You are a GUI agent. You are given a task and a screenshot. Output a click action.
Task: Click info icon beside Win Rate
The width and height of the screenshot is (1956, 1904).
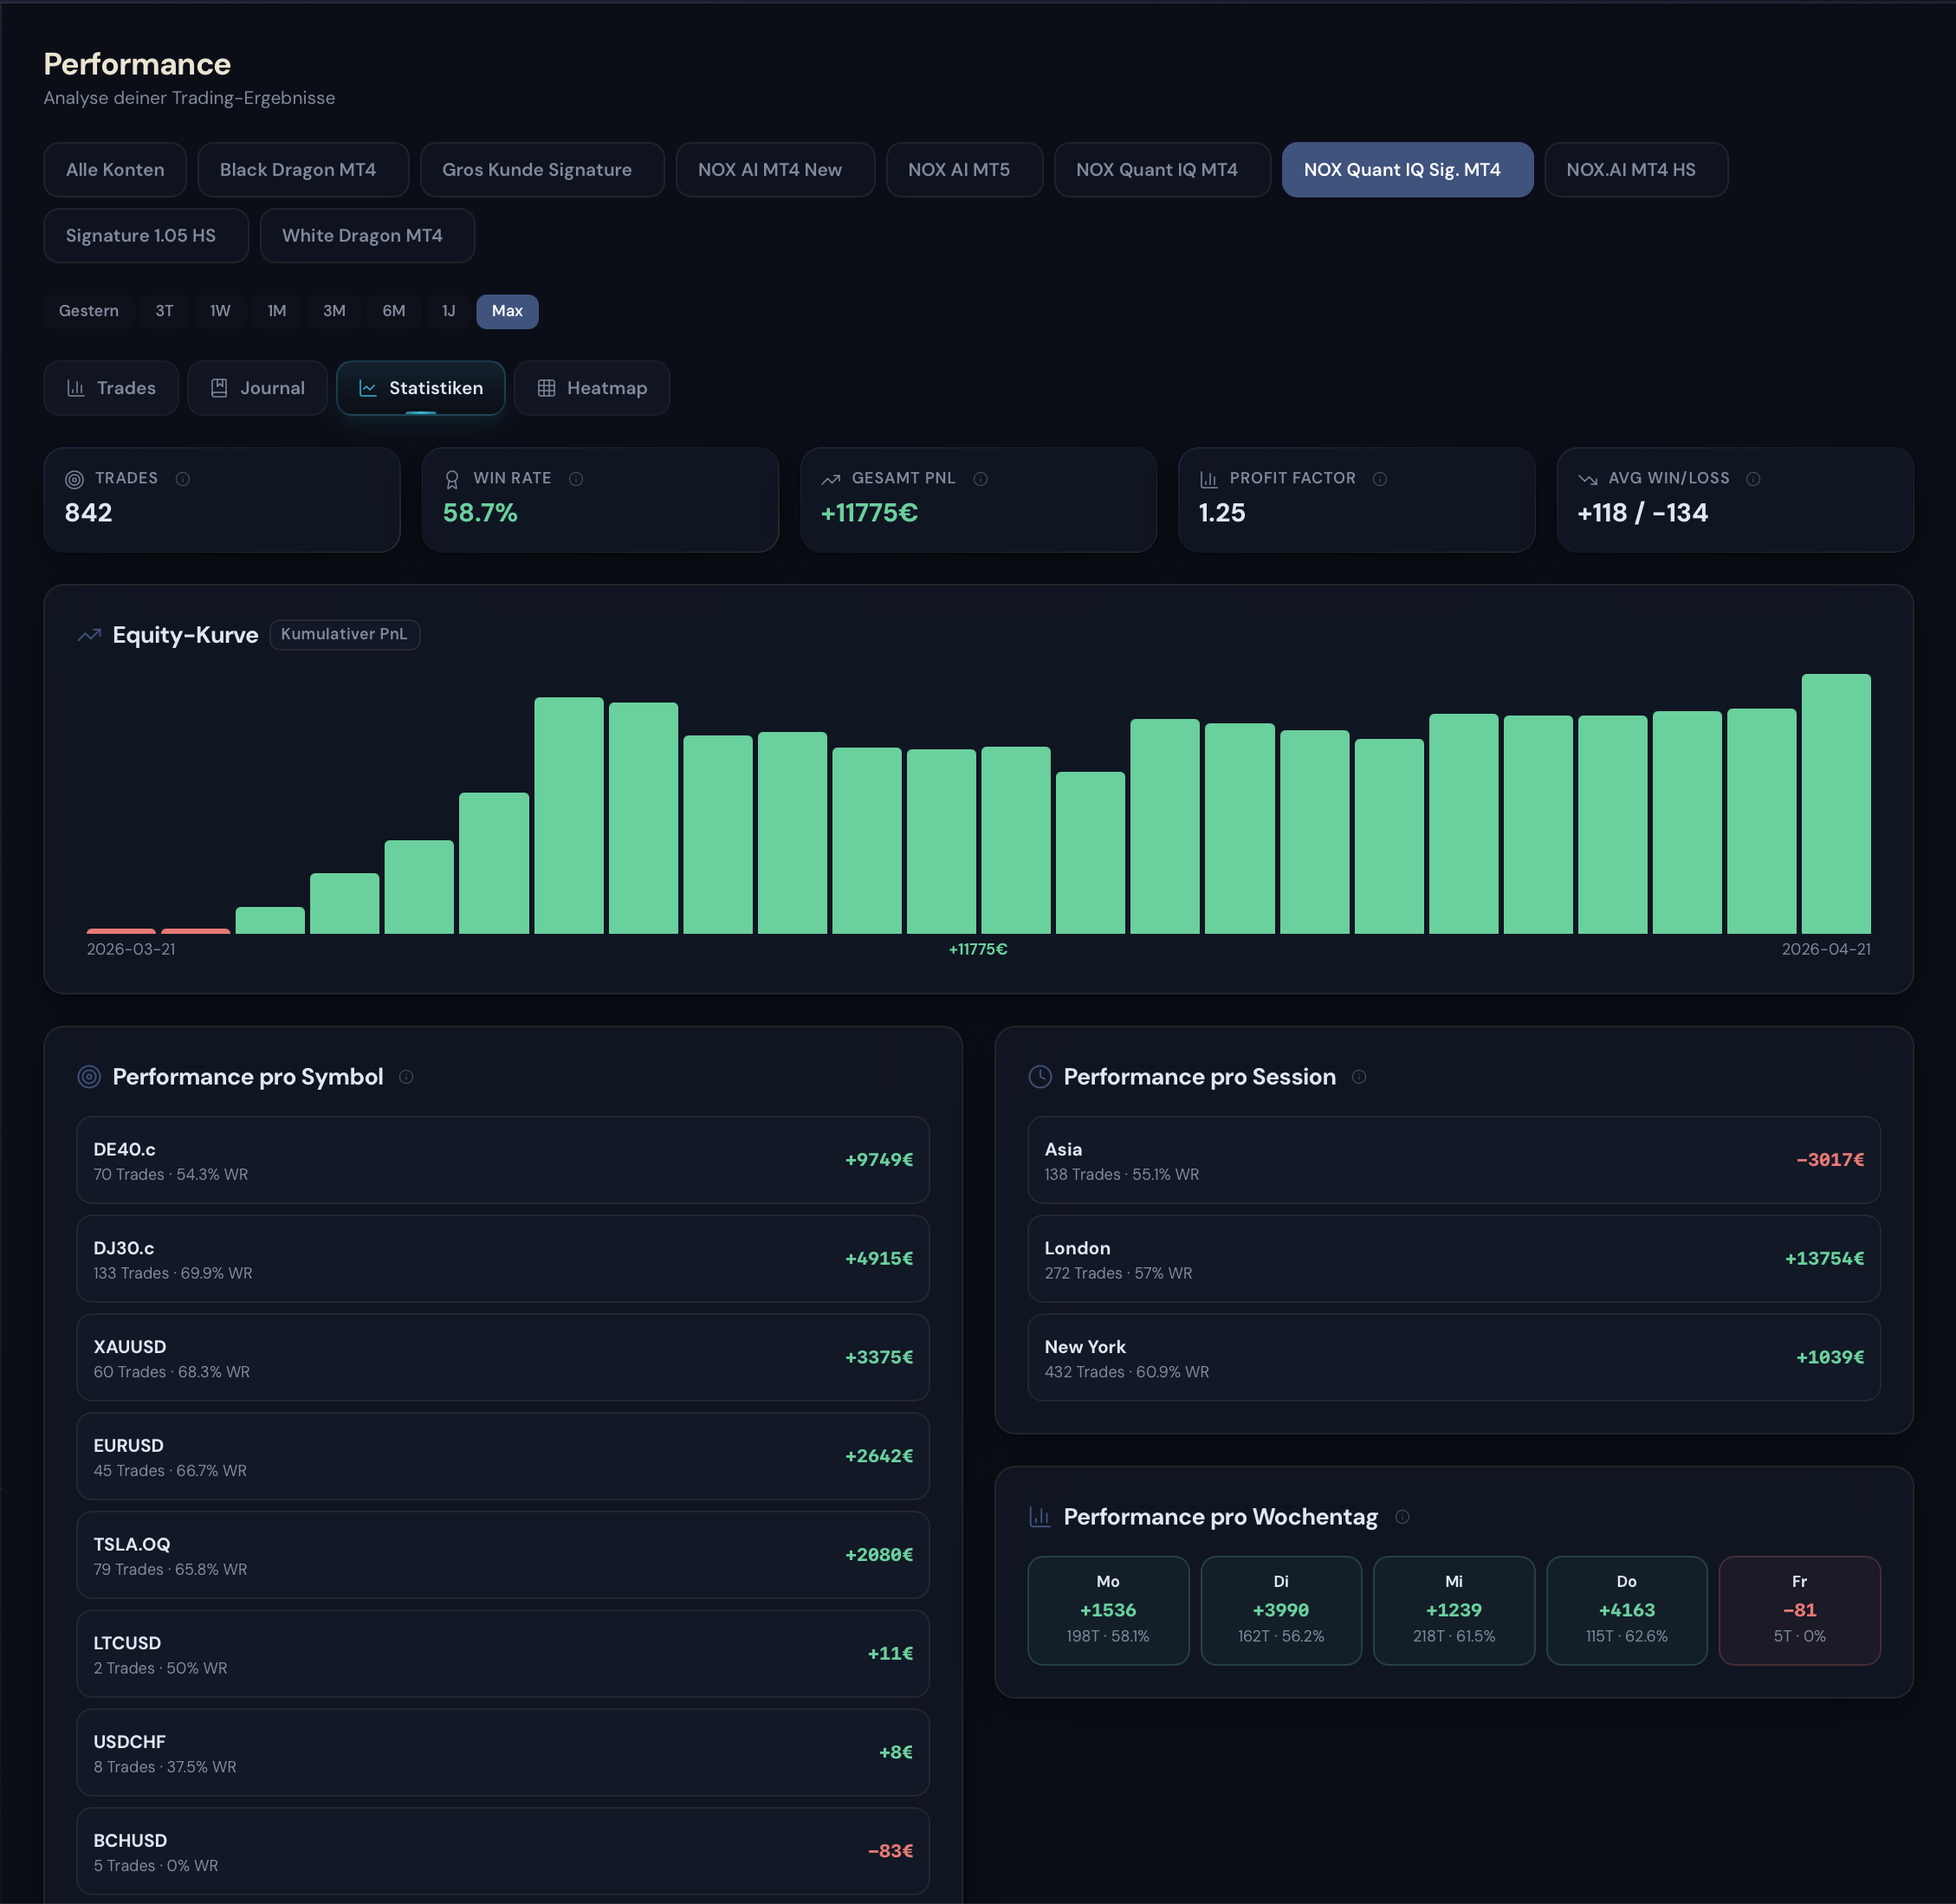pos(576,479)
